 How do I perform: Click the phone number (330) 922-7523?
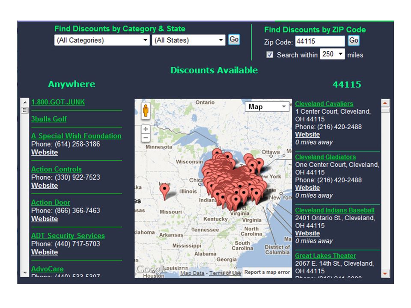tap(77, 177)
